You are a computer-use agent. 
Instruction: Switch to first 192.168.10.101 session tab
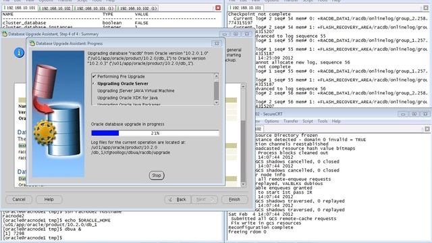pos(20,8)
